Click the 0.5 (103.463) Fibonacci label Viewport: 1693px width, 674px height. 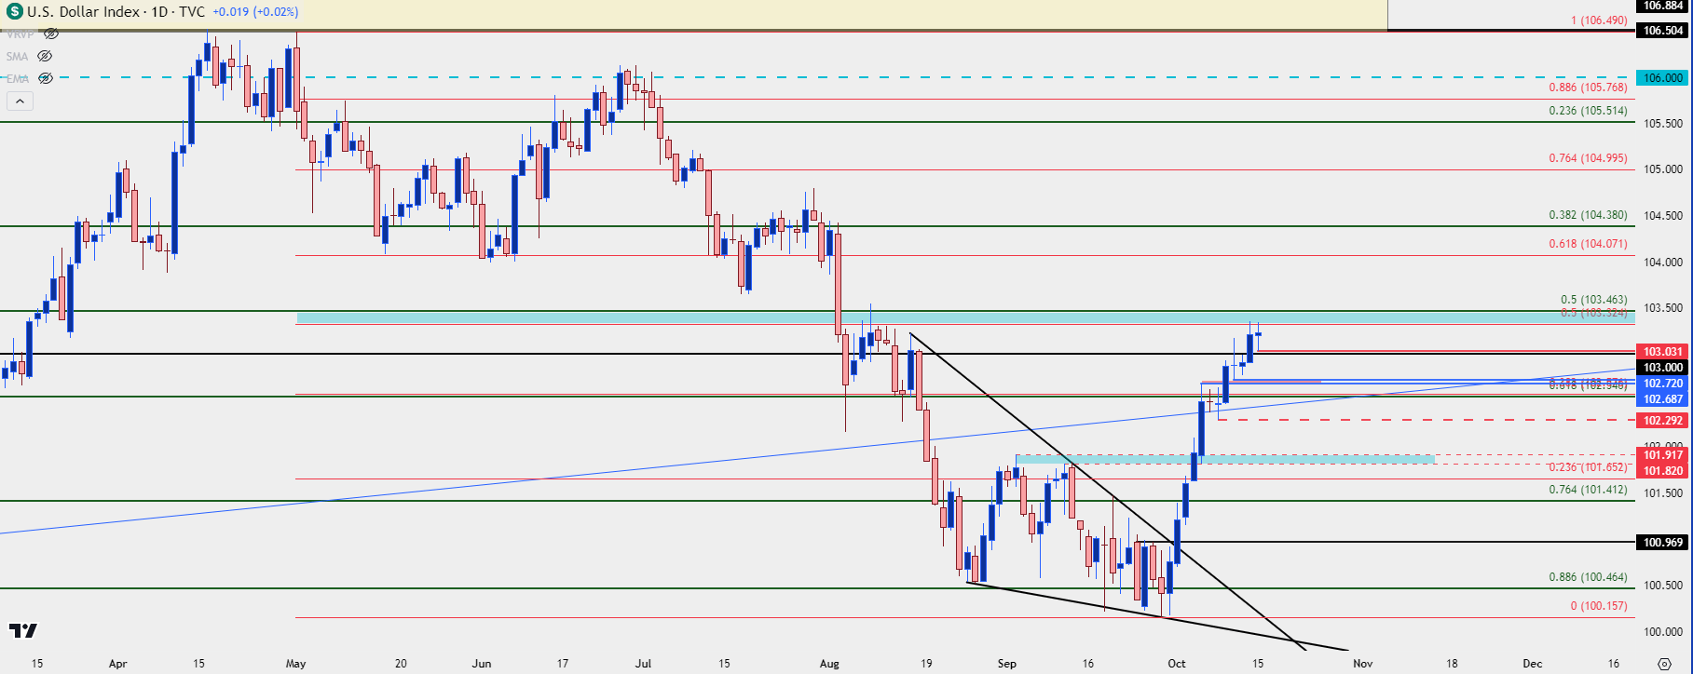[1593, 300]
